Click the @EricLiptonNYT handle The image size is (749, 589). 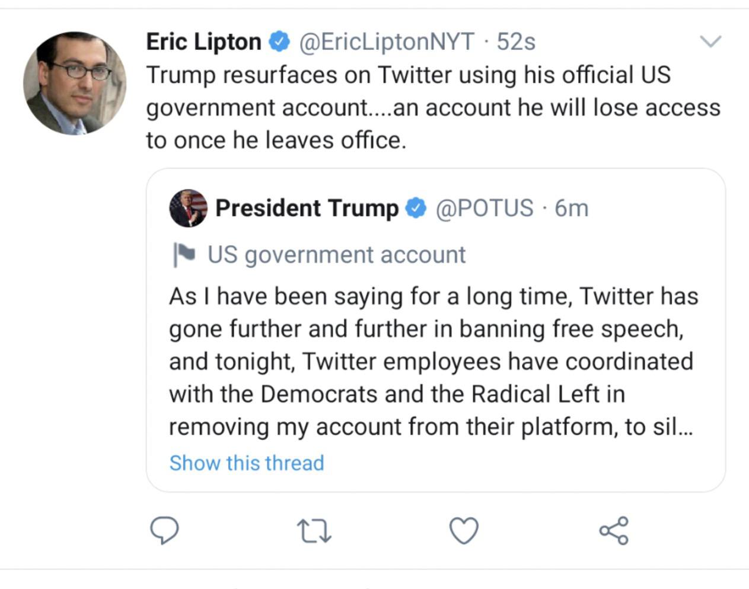pos(387,42)
